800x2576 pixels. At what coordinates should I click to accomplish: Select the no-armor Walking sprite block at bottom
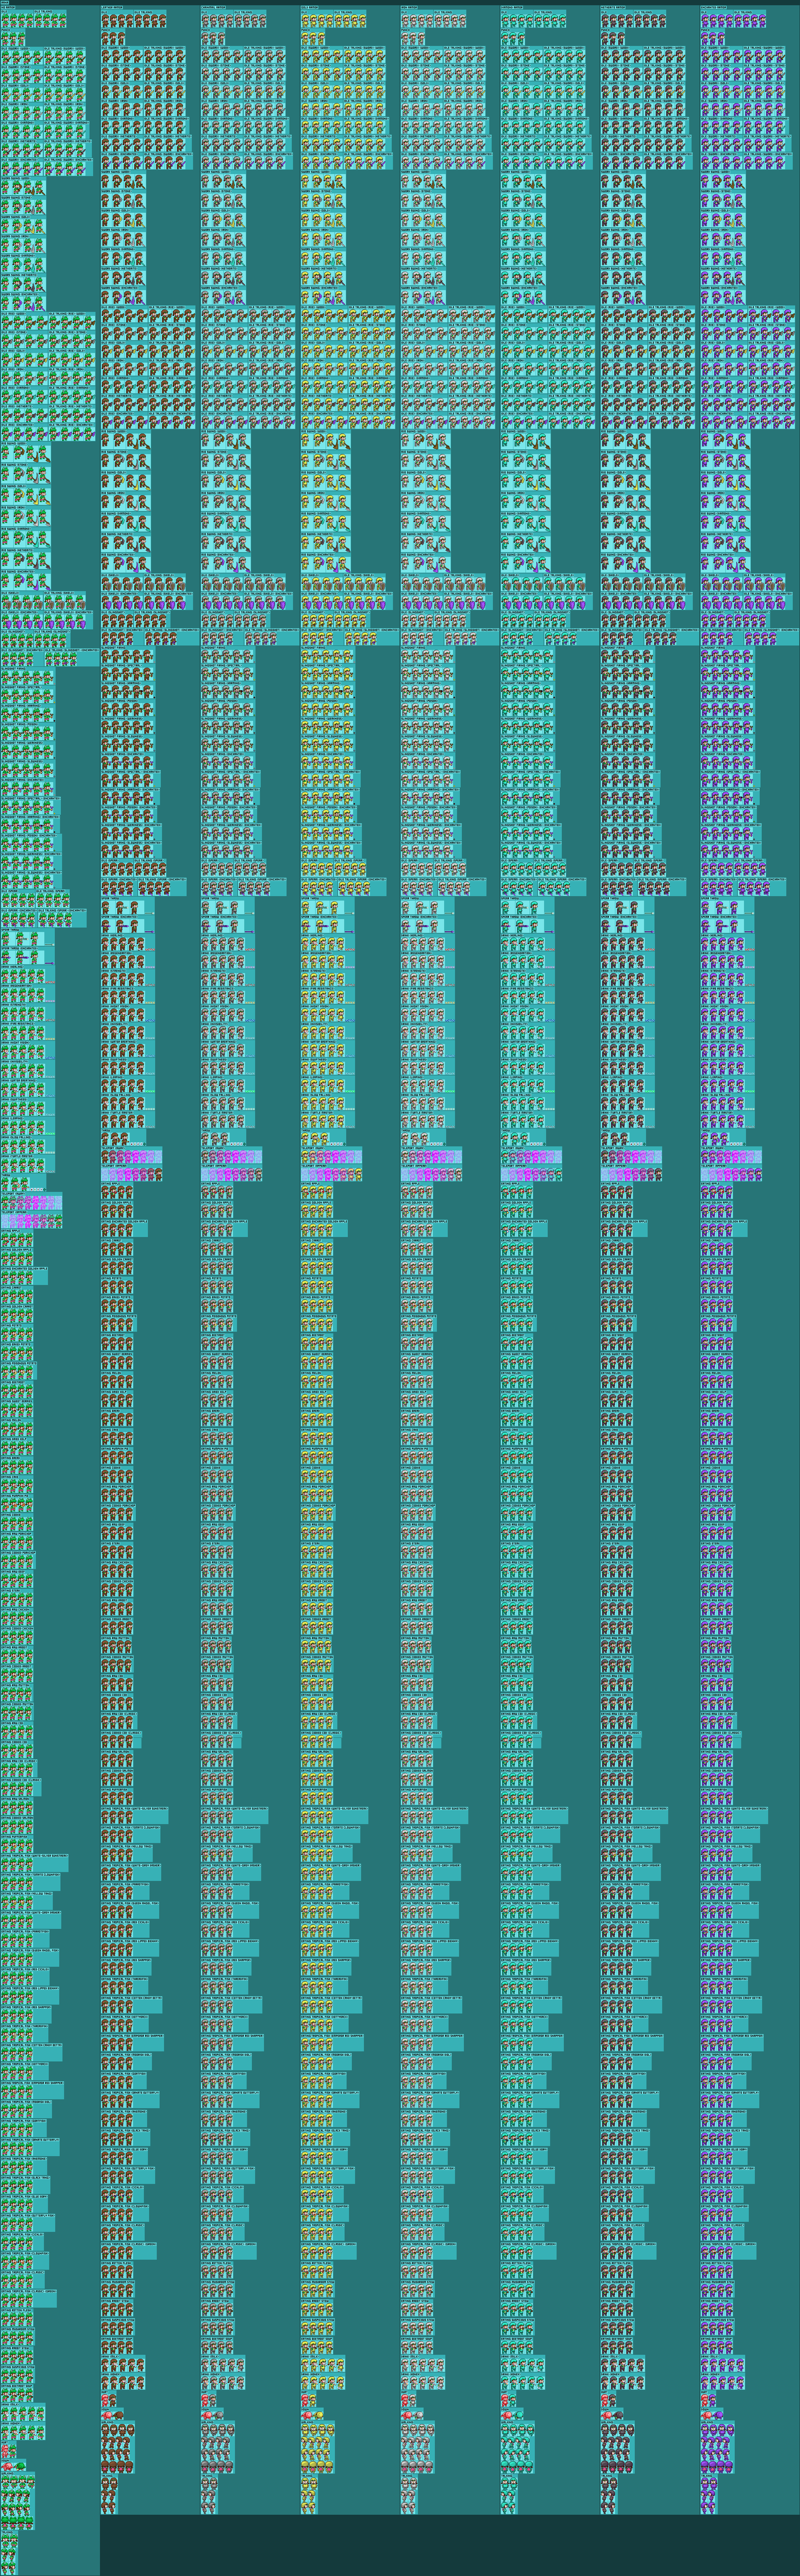(x=18, y=2502)
